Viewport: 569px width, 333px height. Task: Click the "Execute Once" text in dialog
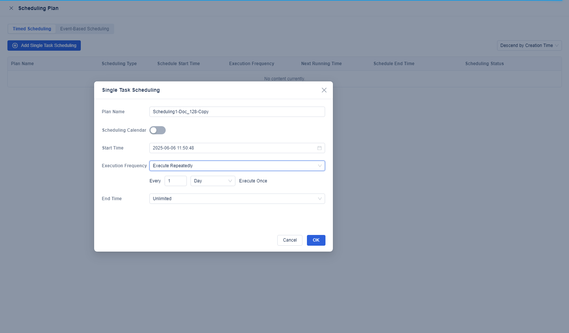pyautogui.click(x=253, y=181)
